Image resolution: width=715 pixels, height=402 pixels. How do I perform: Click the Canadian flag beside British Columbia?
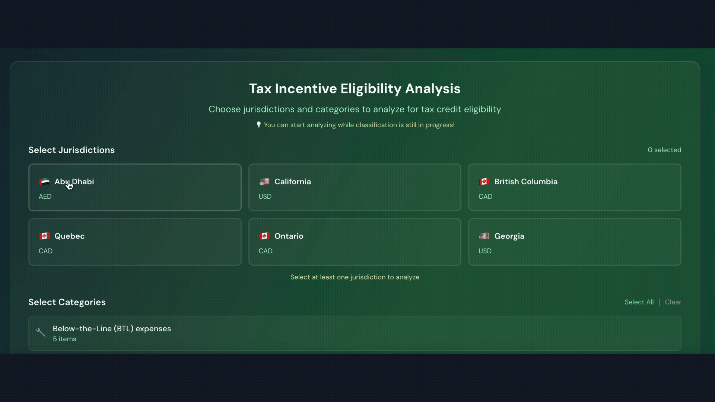[484, 182]
